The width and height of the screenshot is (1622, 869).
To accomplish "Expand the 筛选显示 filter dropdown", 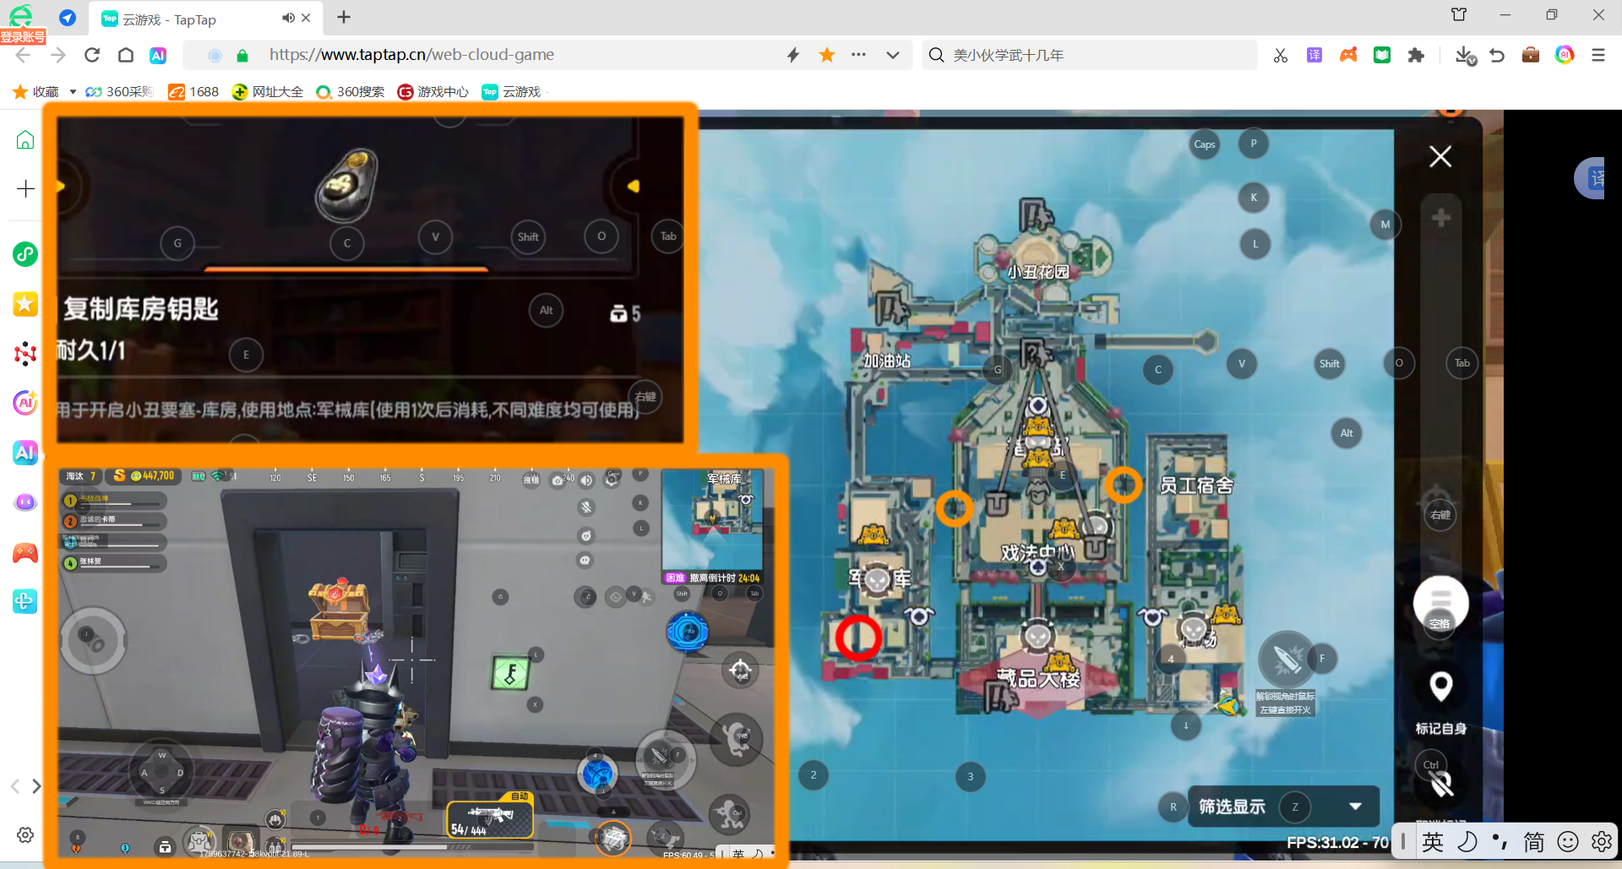I will coord(1355,807).
